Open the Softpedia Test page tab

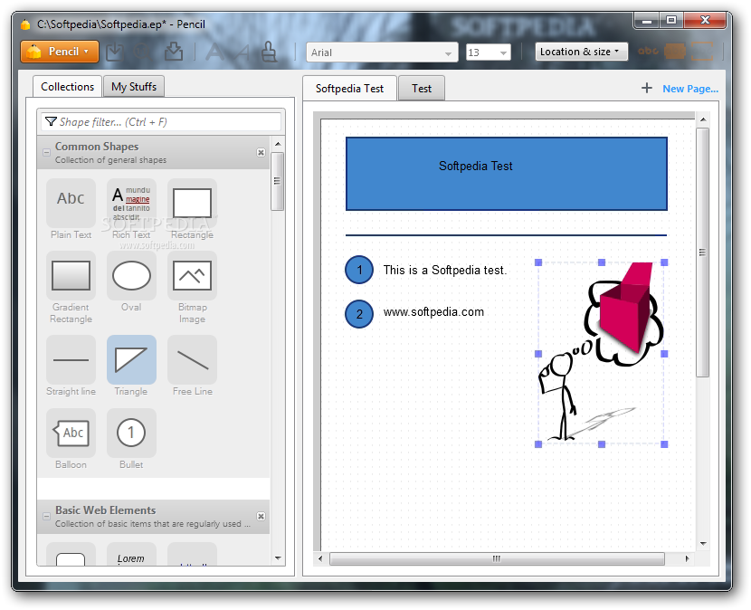pyautogui.click(x=349, y=89)
